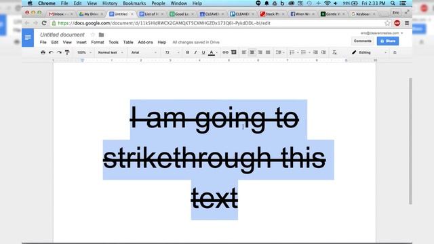Viewport: 434px width, 244px height.
Task: Switch to the Stock Ph tab
Action: [272, 14]
